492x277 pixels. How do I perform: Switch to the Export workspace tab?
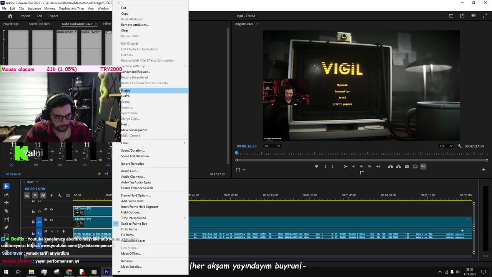53,16
